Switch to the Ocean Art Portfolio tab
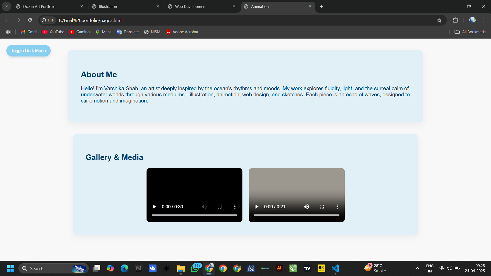The width and height of the screenshot is (491, 276). pos(50,7)
